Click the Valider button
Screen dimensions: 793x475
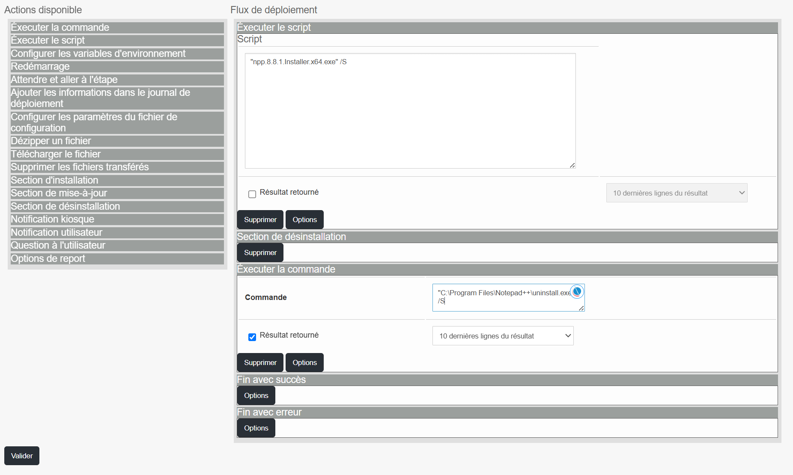coord(22,456)
